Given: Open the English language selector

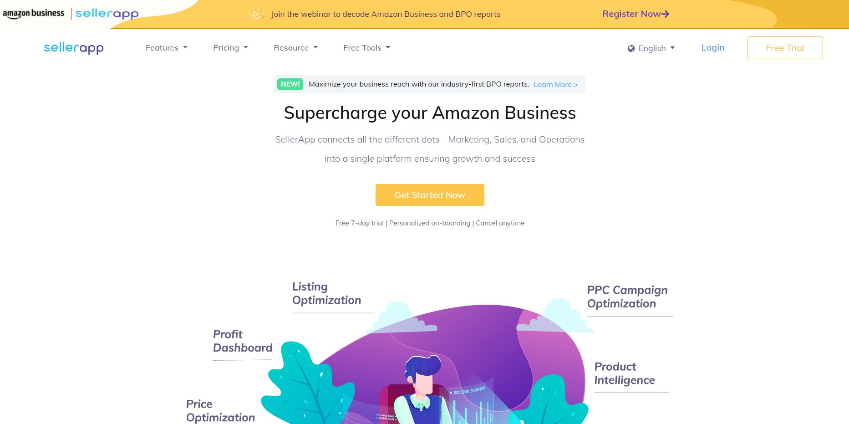Looking at the screenshot, I should click(651, 48).
